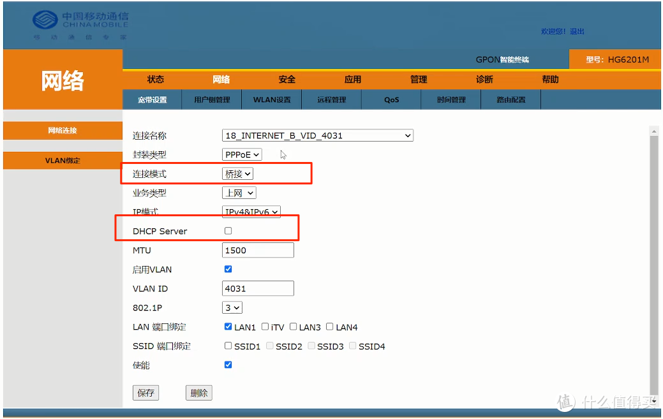Select 网络连接 in the sidebar

point(62,130)
